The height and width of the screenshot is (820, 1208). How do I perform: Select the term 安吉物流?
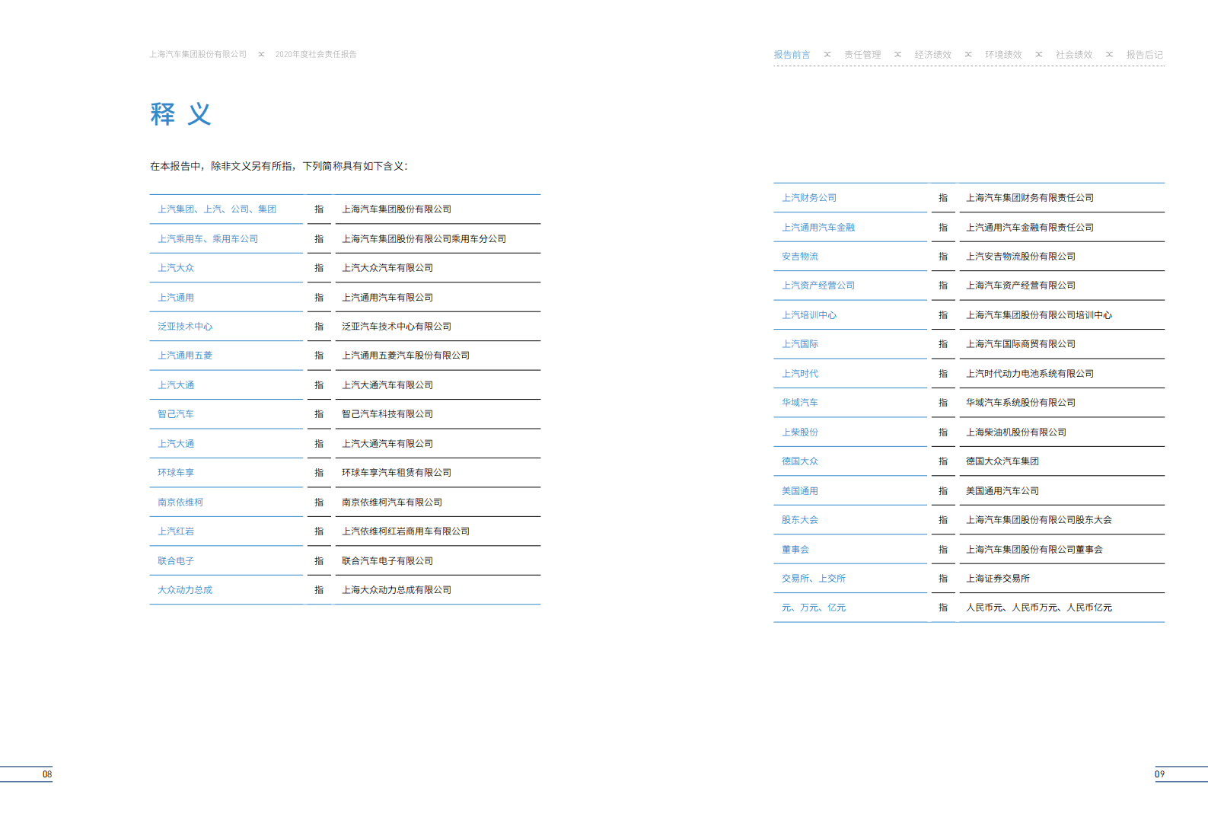pyautogui.click(x=800, y=257)
